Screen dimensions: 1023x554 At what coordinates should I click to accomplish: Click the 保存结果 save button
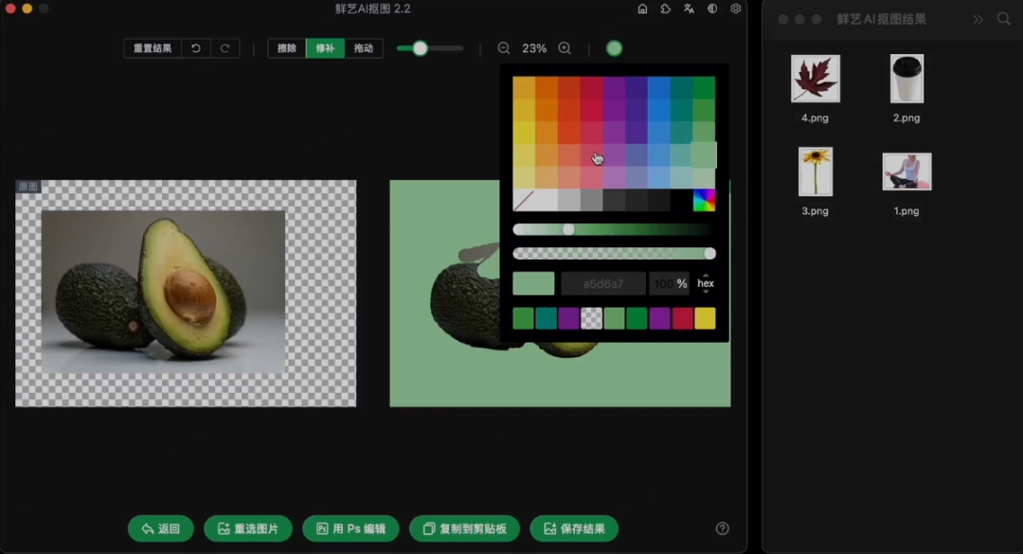click(x=574, y=528)
